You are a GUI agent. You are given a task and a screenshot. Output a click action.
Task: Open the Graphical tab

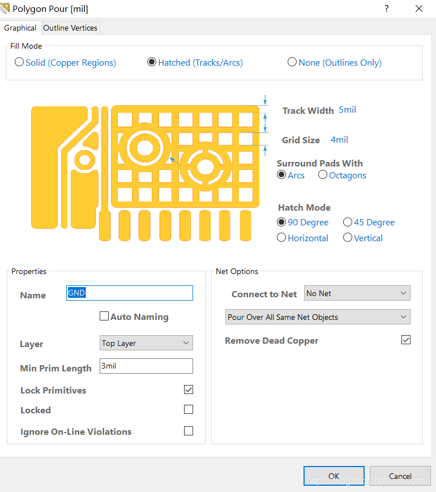tap(20, 28)
